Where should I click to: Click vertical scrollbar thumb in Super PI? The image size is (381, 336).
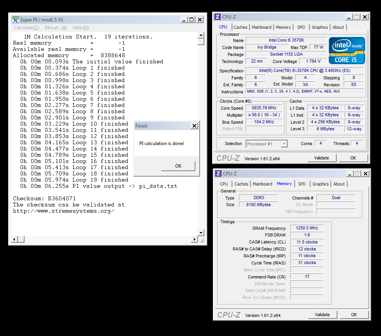click(x=201, y=42)
